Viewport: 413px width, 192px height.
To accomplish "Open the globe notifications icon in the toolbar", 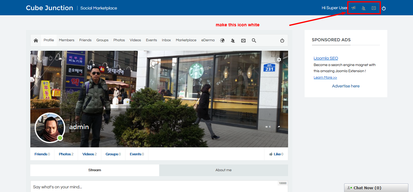I will (223, 40).
